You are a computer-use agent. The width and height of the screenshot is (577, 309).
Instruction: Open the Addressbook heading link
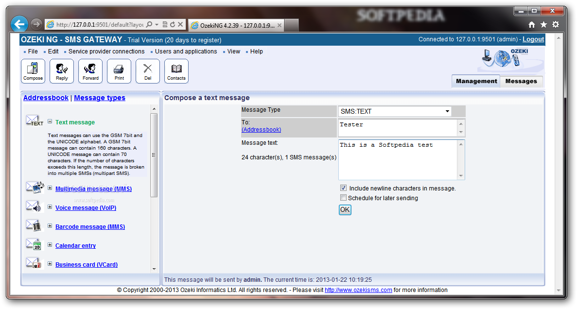pos(46,98)
